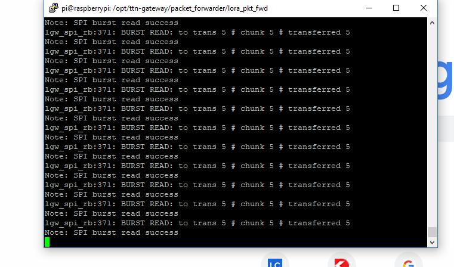454x267 pixels.
Task: Maximize the PuTTY terminal window
Action: pos(396,8)
